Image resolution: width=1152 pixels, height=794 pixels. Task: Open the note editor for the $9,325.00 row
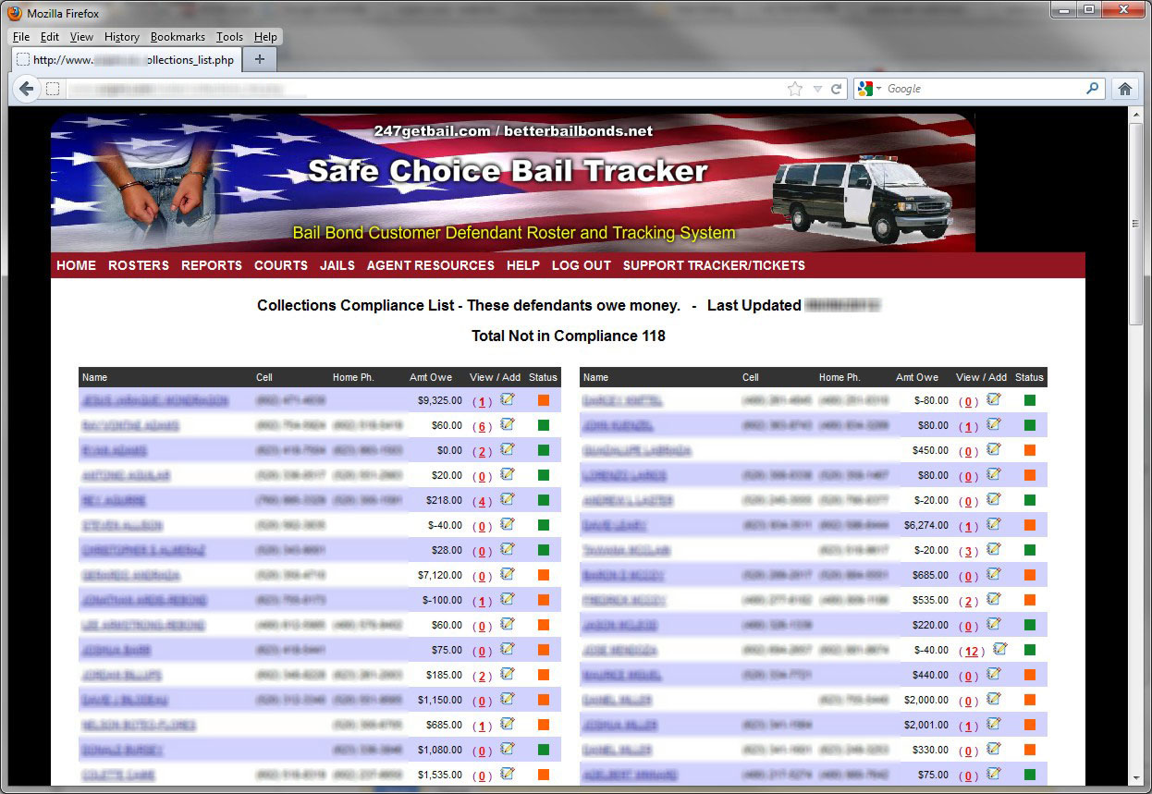(x=507, y=399)
